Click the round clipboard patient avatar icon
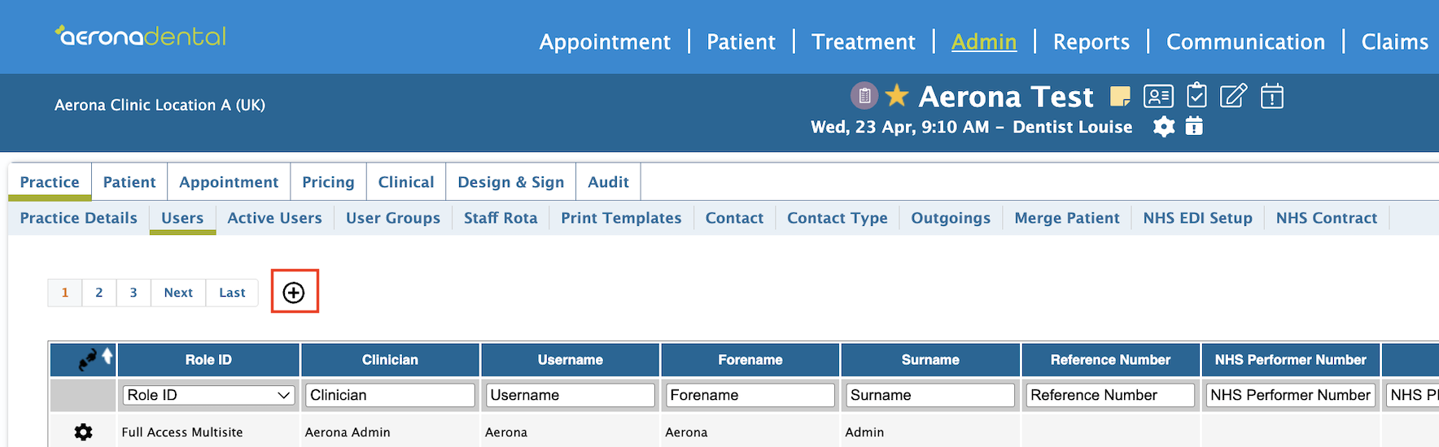The height and width of the screenshot is (447, 1439). (864, 96)
